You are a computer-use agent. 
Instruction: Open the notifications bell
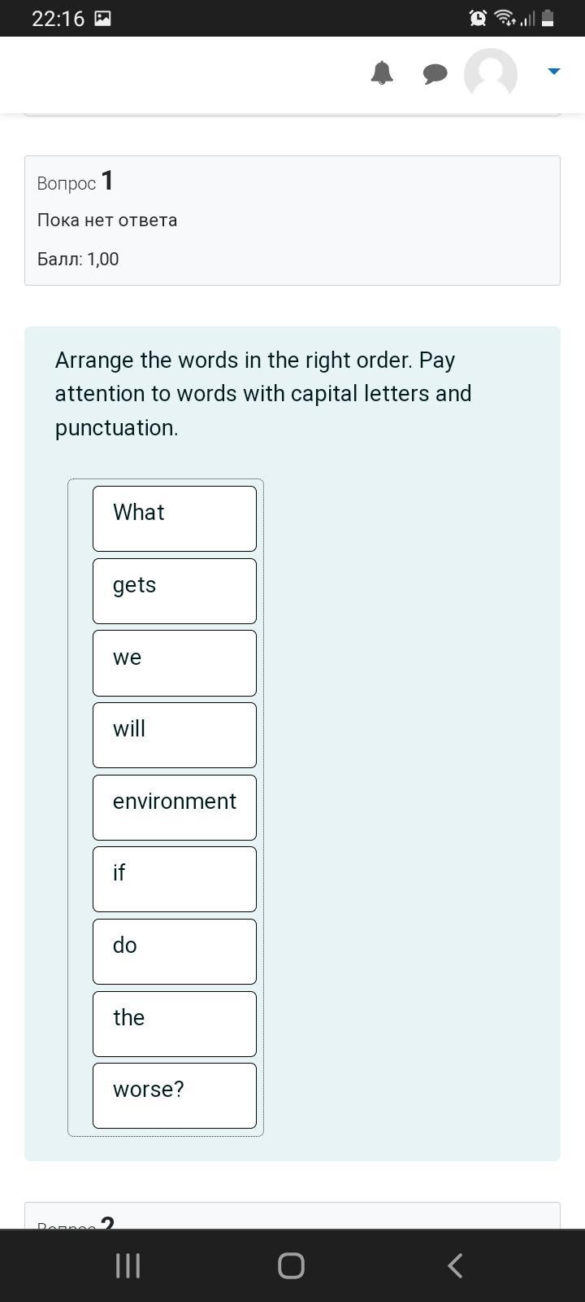[x=382, y=73]
